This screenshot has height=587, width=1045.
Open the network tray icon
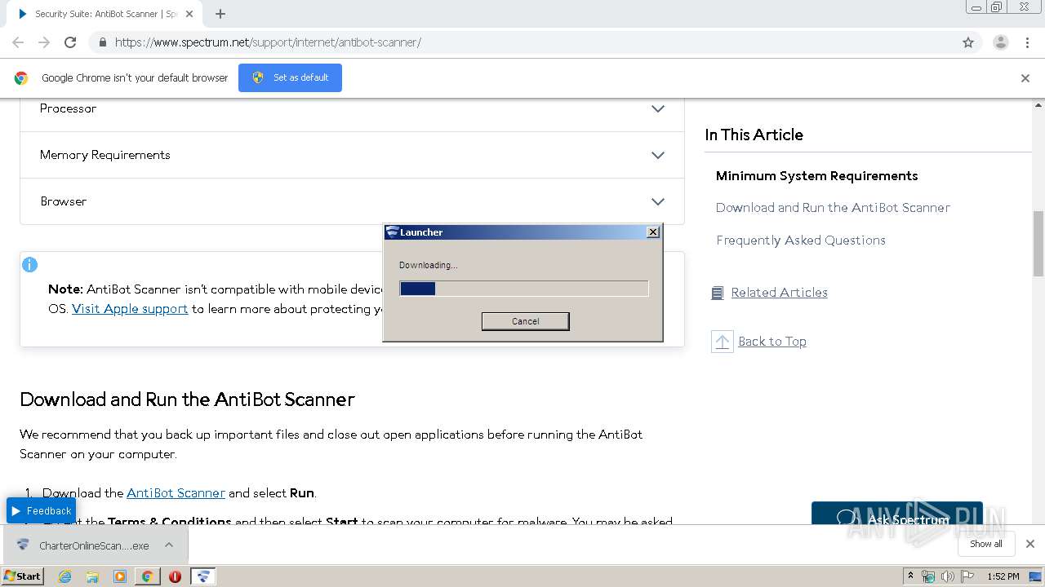928,576
